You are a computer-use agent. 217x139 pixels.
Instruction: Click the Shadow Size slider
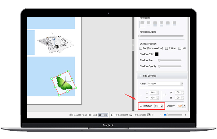click(x=170, y=60)
